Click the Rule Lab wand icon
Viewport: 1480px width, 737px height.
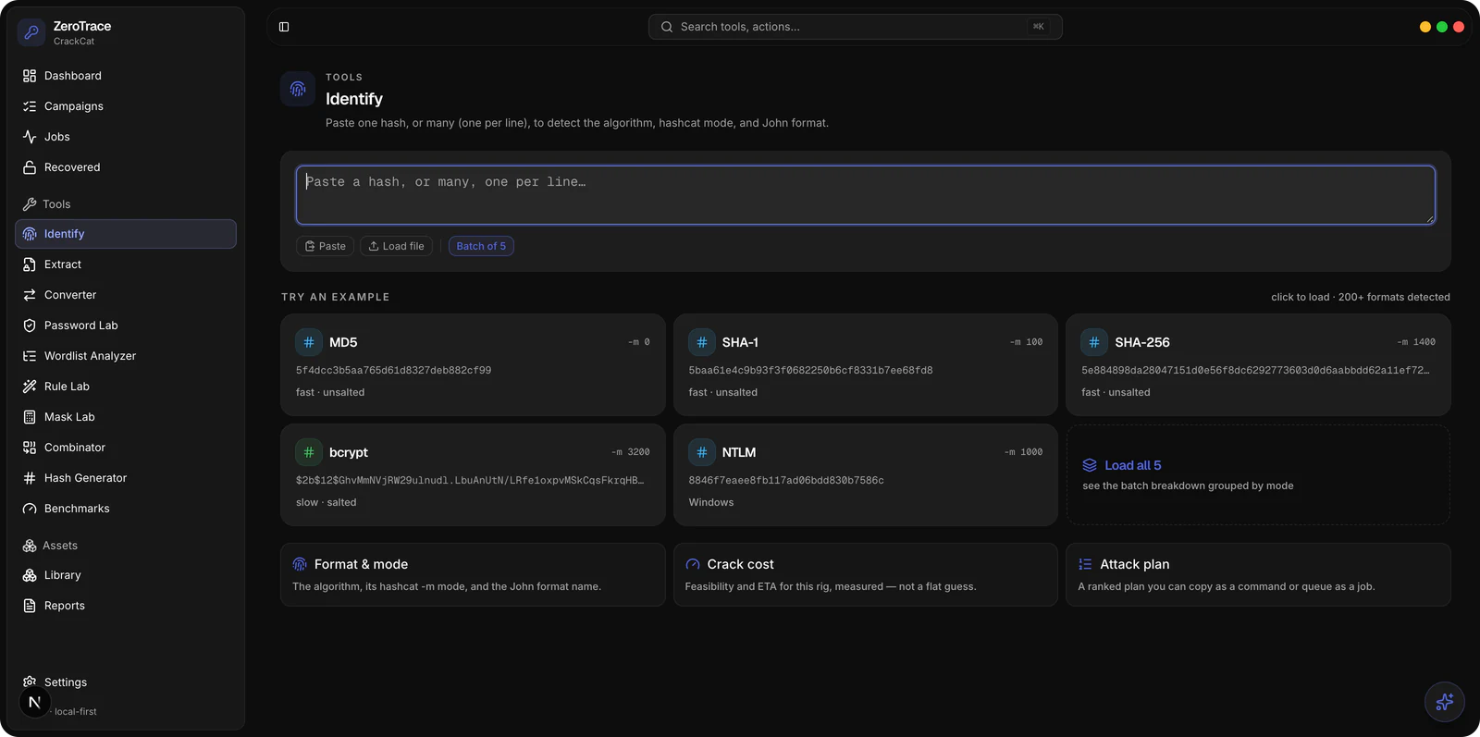point(30,387)
